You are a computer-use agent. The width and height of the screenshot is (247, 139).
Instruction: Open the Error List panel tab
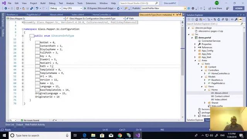click(10, 124)
